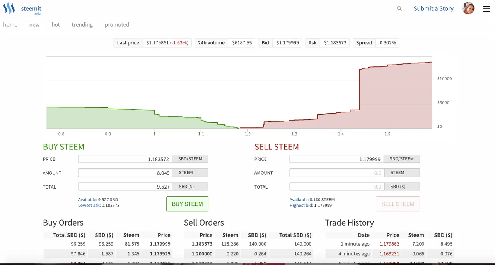495x265 pixels.
Task: Click the steemit beta wordmark
Action: pos(31,10)
